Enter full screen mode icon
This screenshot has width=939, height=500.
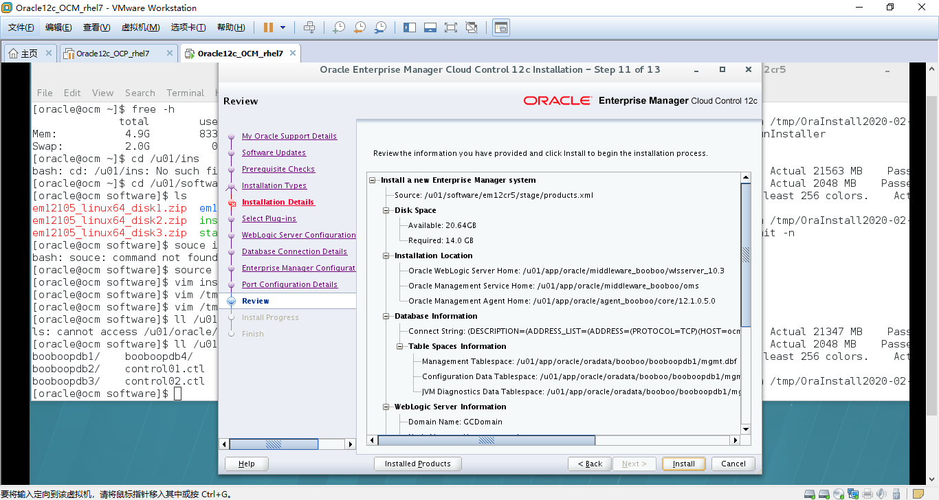pyautogui.click(x=451, y=27)
